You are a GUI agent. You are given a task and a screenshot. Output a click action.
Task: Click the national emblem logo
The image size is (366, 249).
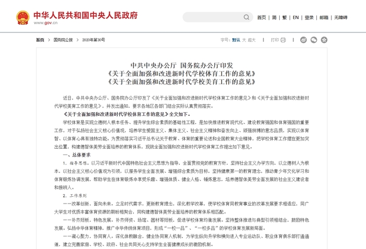(x=22, y=17)
